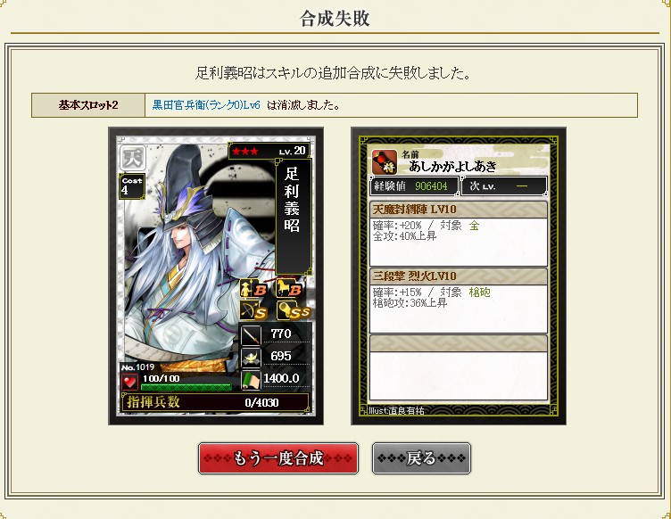The height and width of the screenshot is (519, 671).
Task: Click the 指揮兵数 0/4030 bar
Action: point(215,402)
